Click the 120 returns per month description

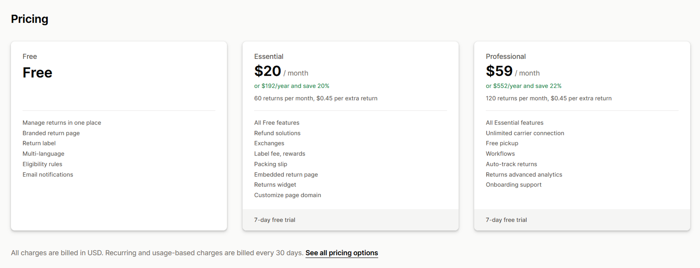[548, 98]
